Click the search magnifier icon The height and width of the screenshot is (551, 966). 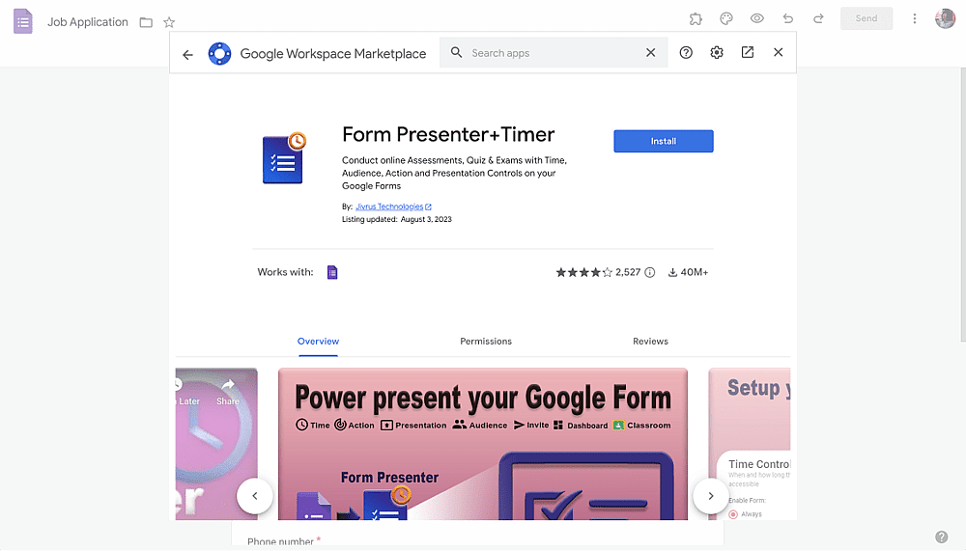[456, 52]
